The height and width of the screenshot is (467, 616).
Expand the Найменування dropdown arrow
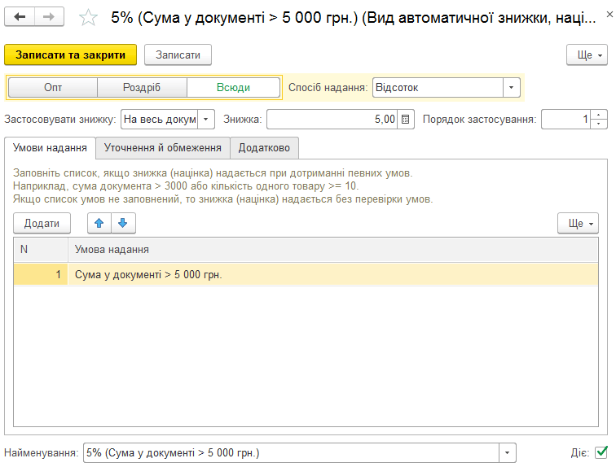coord(507,453)
